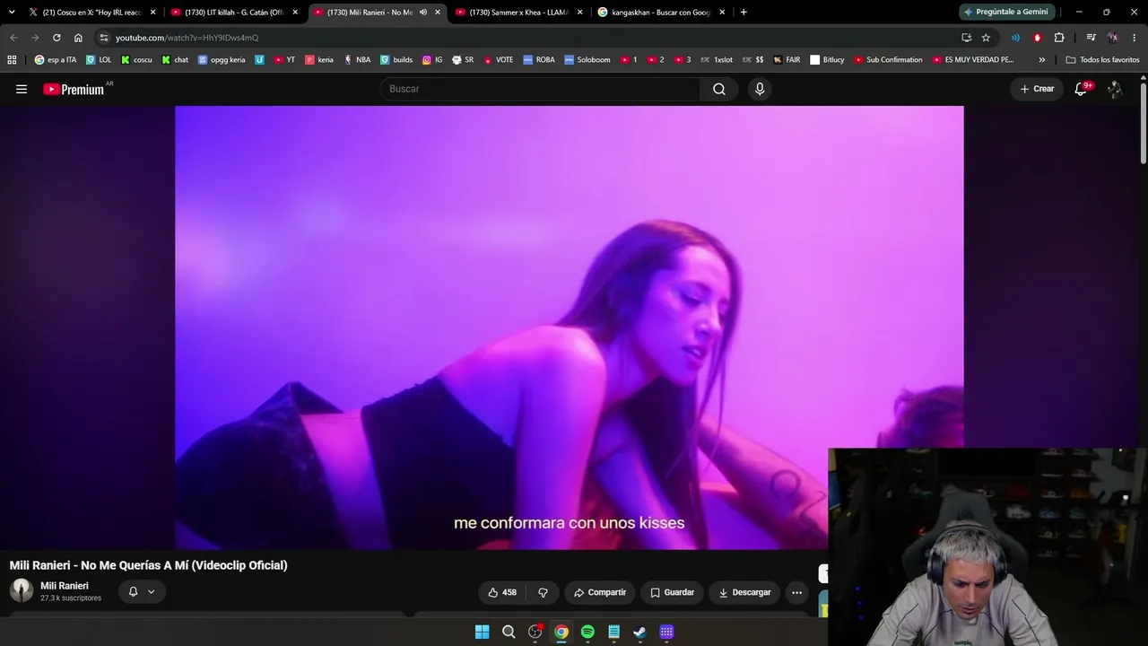Open the YouTube account avatar menu

[x=1115, y=89]
